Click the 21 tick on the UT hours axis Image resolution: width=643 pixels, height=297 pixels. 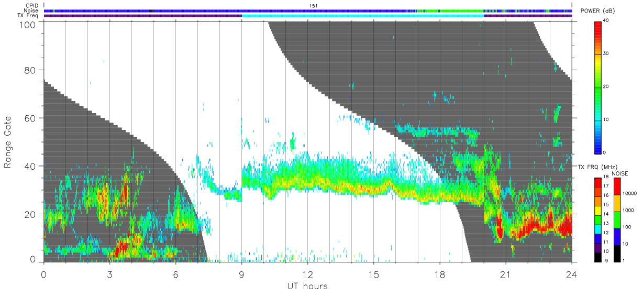tap(505, 274)
